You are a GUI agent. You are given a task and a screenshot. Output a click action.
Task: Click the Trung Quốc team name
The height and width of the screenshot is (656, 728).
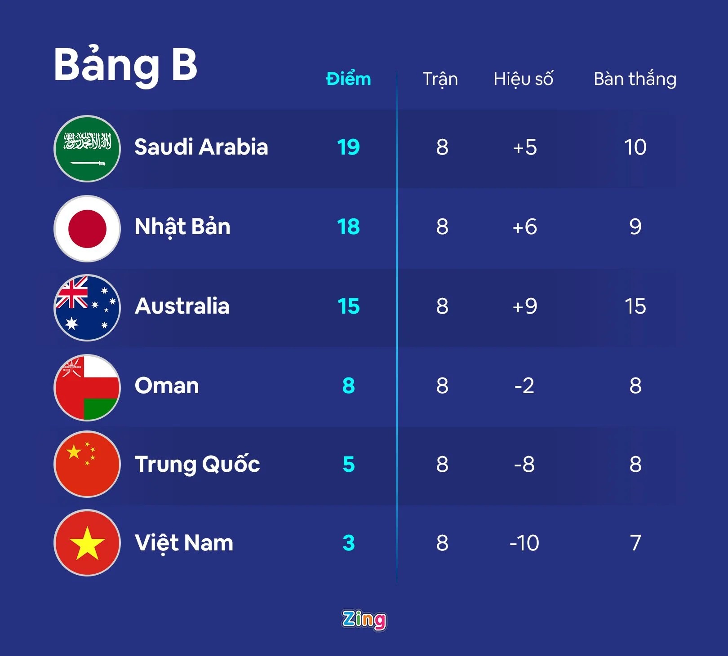coord(197,464)
